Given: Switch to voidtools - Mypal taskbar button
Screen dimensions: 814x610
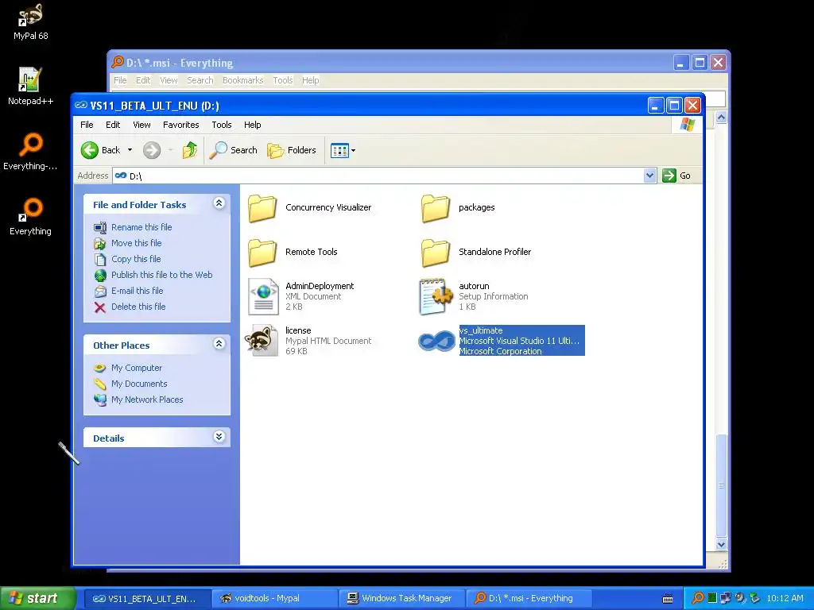Looking at the screenshot, I should click(x=273, y=599).
